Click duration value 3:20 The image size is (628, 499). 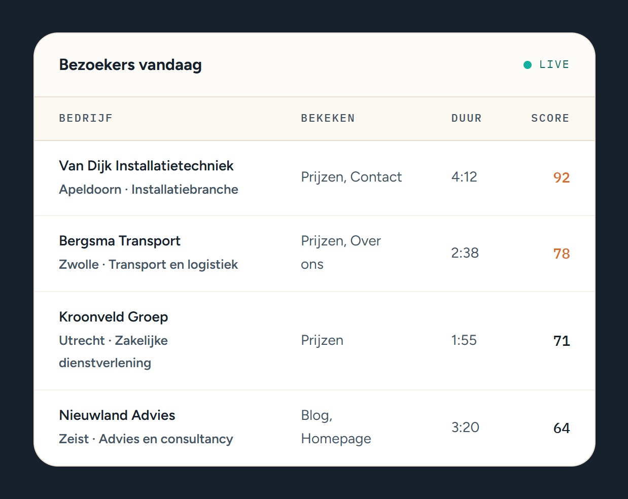tap(465, 427)
